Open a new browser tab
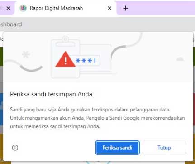195x164 pixels. [126, 8]
